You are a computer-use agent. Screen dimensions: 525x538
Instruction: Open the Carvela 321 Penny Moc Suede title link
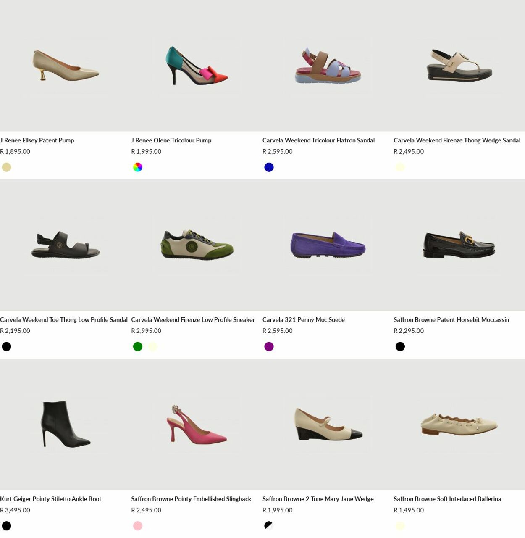(x=304, y=320)
